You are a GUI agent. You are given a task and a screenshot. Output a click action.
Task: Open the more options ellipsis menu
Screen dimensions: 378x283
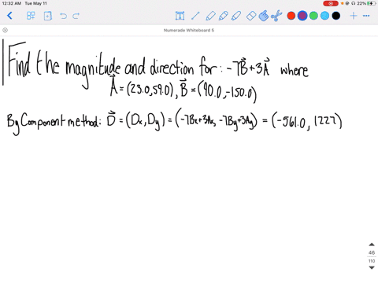(366, 16)
